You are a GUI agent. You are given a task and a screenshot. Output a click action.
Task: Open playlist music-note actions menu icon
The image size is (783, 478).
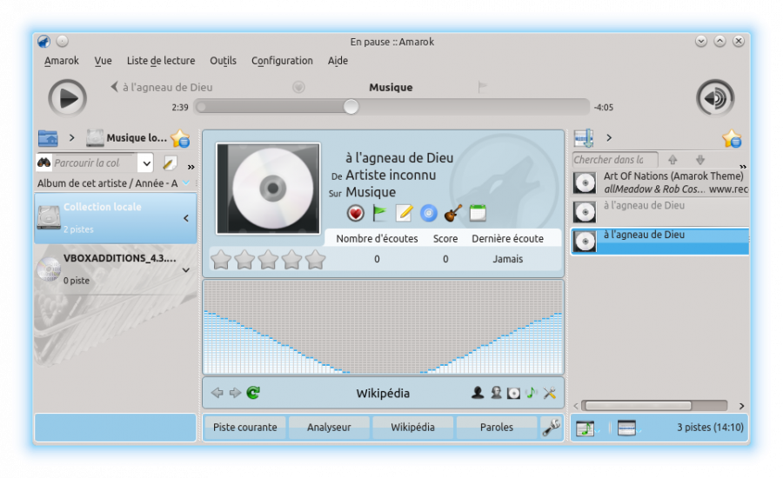(585, 428)
